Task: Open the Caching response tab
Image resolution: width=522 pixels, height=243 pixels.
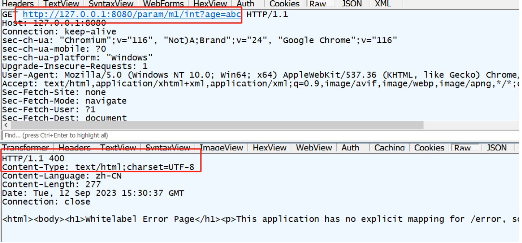Action: [389, 148]
